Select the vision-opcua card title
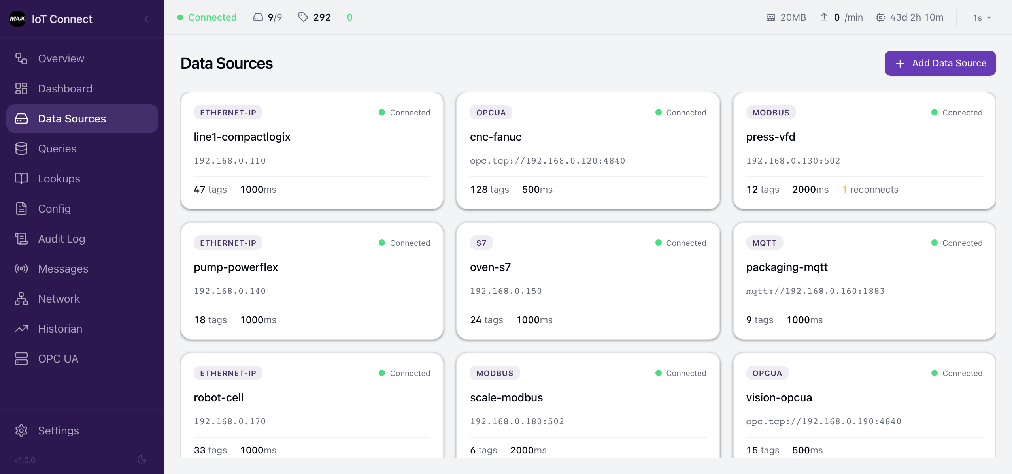This screenshot has height=474, width=1012. [779, 398]
